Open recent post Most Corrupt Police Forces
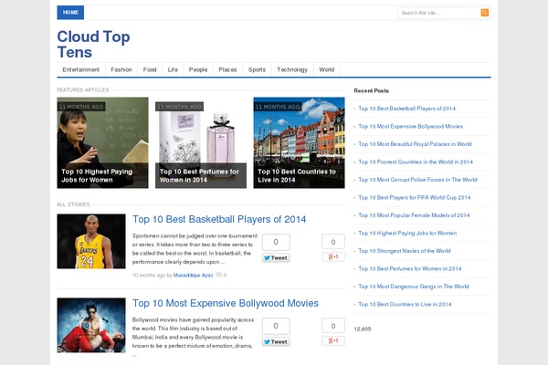The height and width of the screenshot is (365, 548). [417, 180]
